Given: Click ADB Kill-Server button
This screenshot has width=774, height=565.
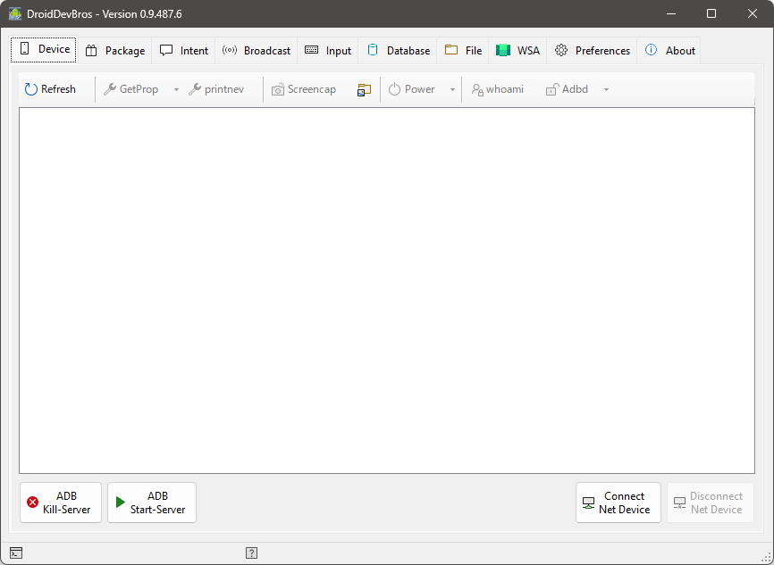Looking at the screenshot, I should point(61,503).
